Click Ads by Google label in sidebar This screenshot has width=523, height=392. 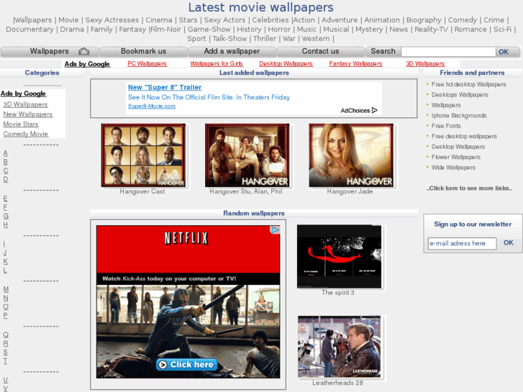pyautogui.click(x=23, y=94)
